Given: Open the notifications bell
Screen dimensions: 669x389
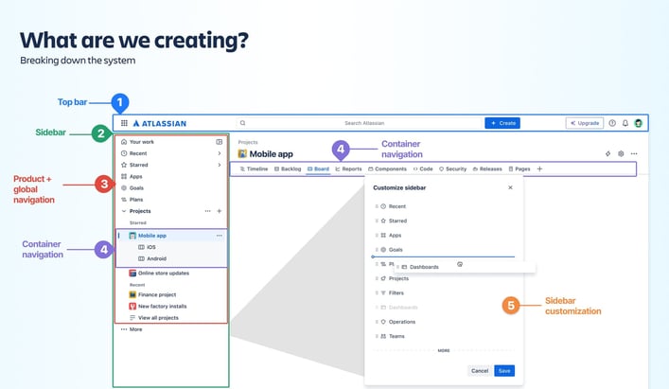Looking at the screenshot, I should pos(625,123).
